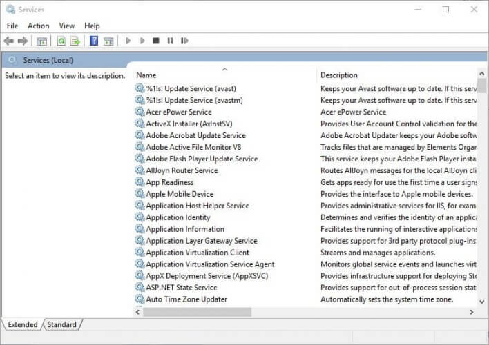This screenshot has height=345, width=489.
Task: Click the Pause Service icon
Action: 170,41
